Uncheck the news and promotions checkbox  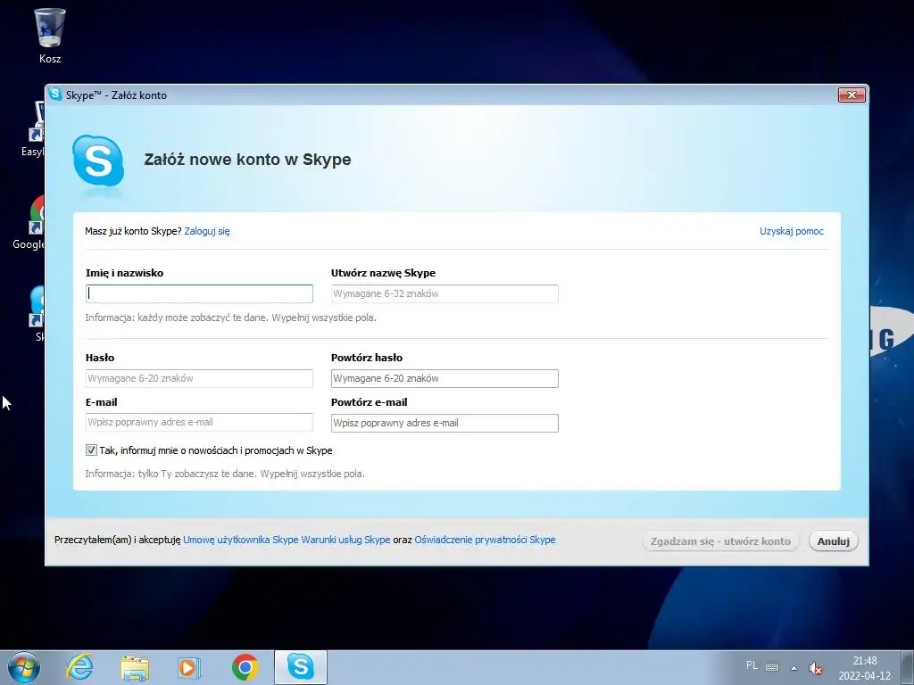(x=91, y=450)
